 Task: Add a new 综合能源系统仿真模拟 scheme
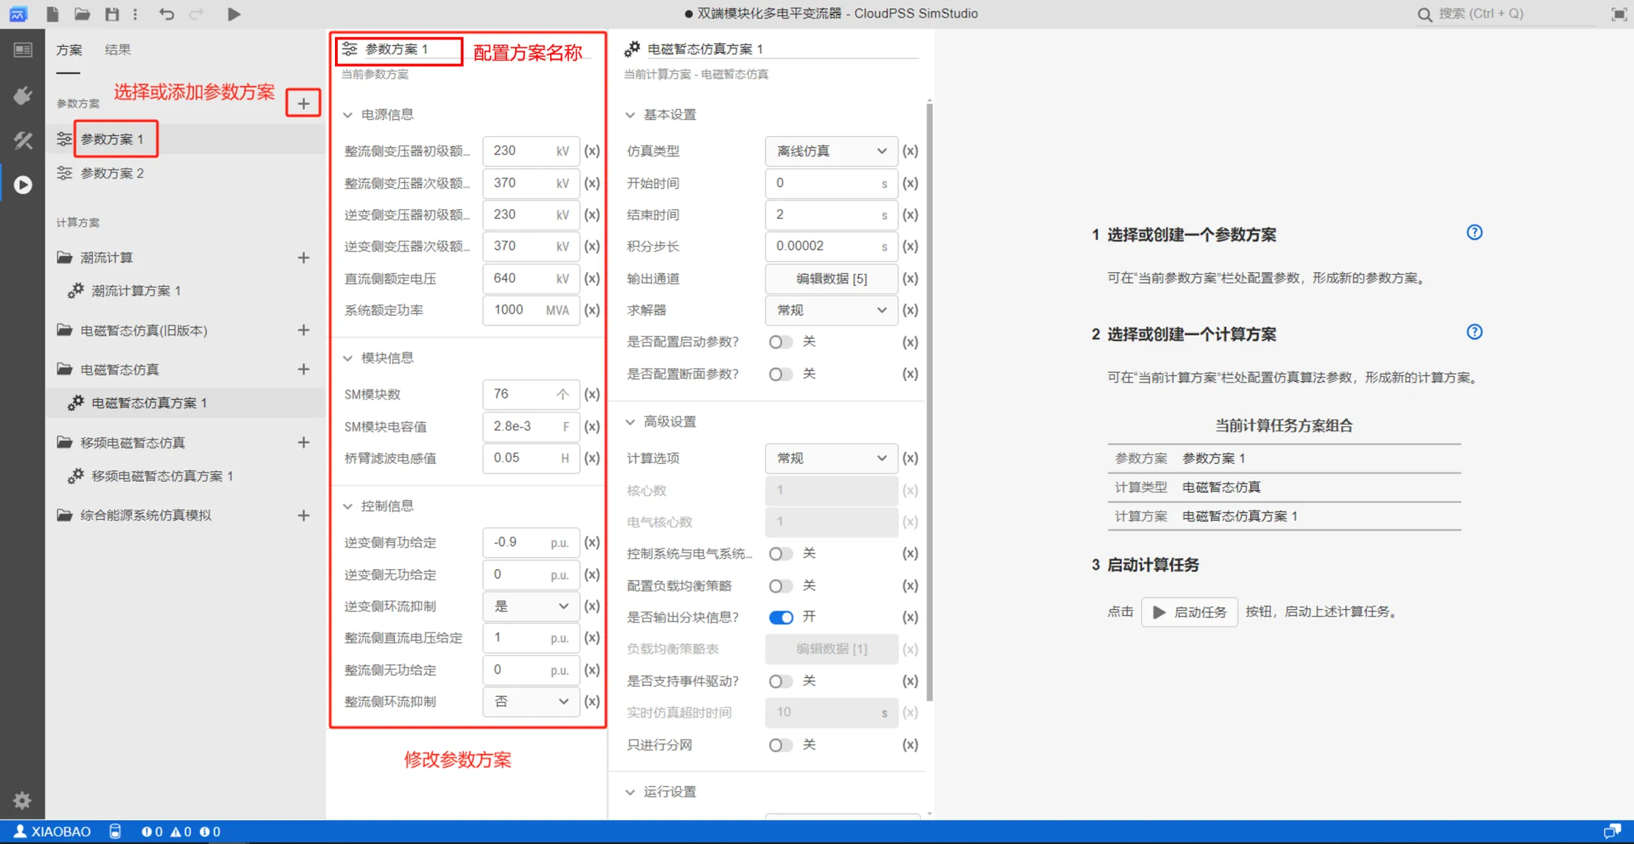pyautogui.click(x=304, y=515)
